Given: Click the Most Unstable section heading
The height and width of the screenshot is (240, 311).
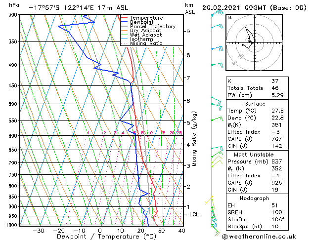Looking at the screenshot, I should 254,155.
